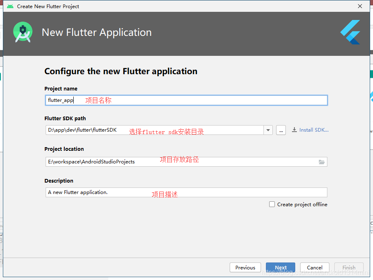Image resolution: width=373 pixels, height=280 pixels.
Task: Cancel the new Flutter project dialog
Action: 315,268
